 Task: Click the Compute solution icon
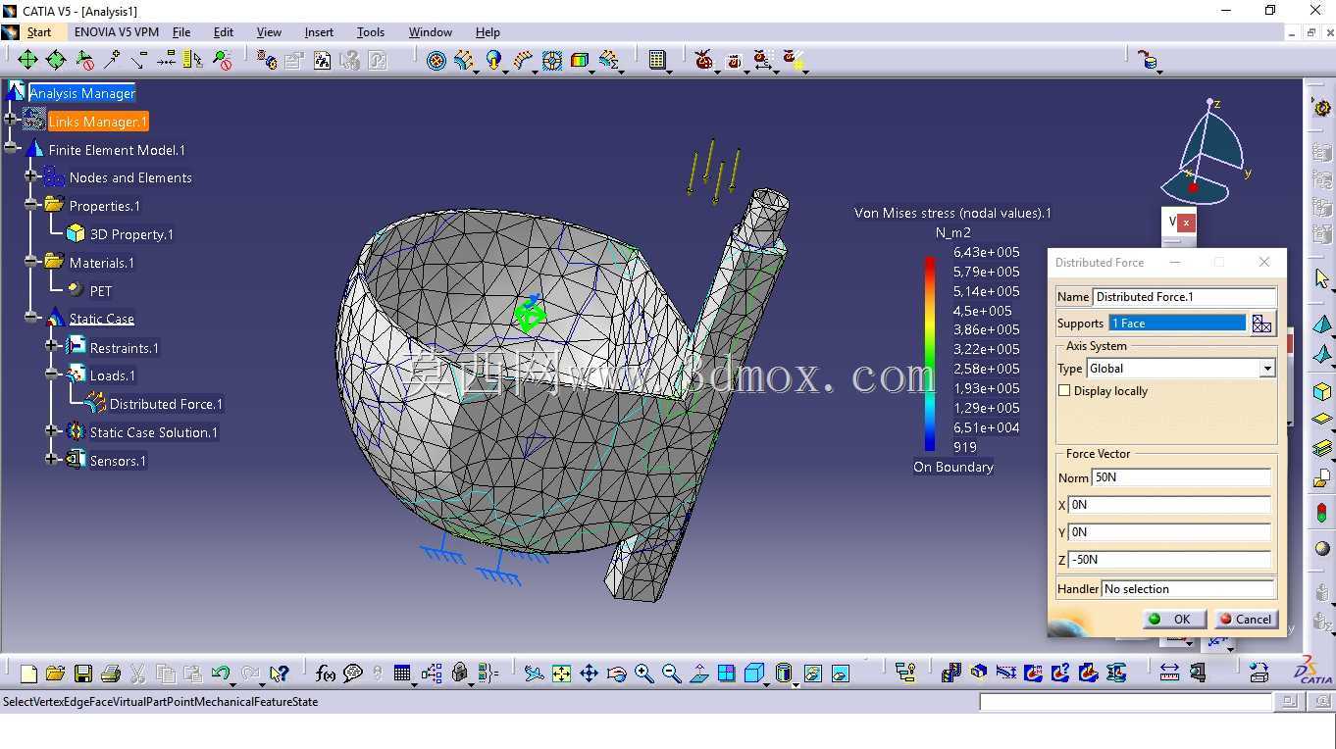(657, 61)
